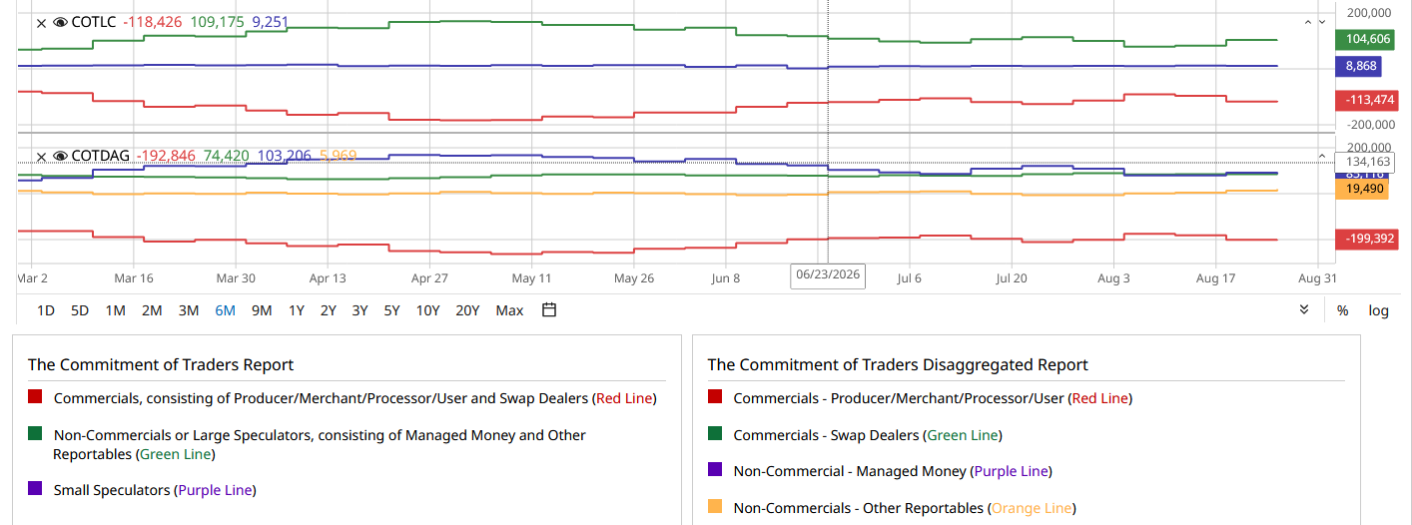Set the chart range to 5Y
This screenshot has height=525, width=1412.
coord(391,310)
